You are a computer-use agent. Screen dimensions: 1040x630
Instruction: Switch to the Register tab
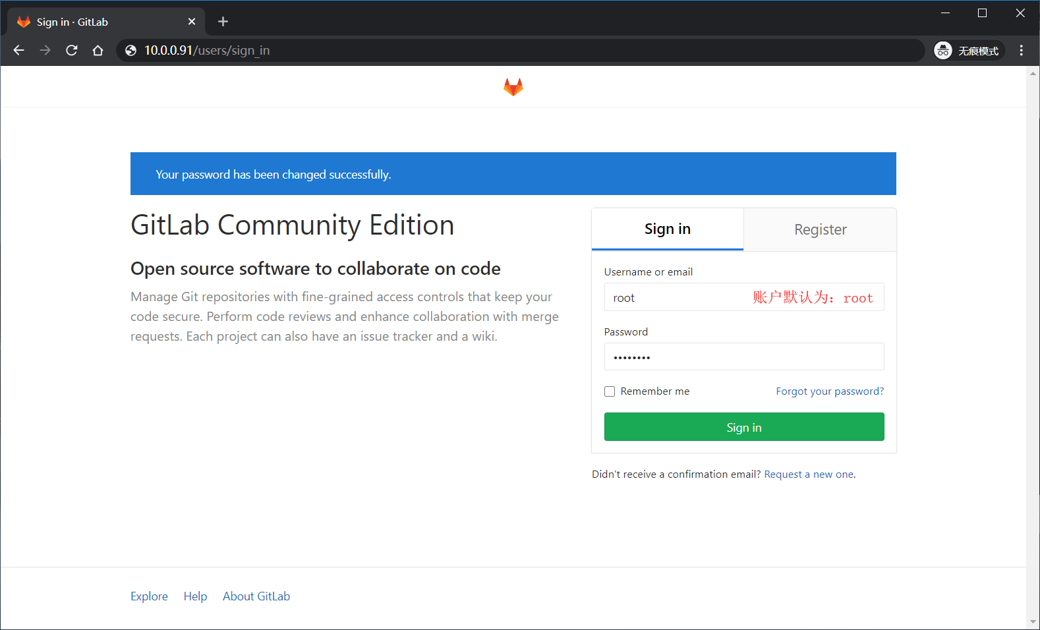(x=820, y=229)
